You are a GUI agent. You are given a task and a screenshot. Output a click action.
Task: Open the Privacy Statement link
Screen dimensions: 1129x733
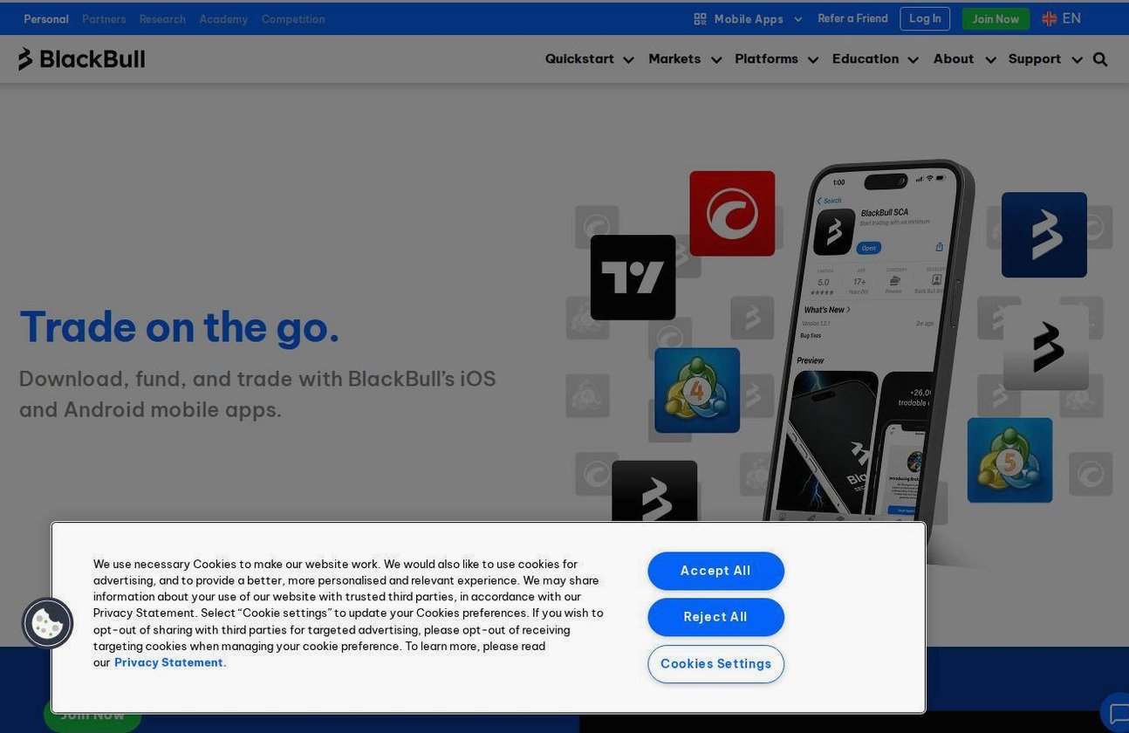pos(170,662)
